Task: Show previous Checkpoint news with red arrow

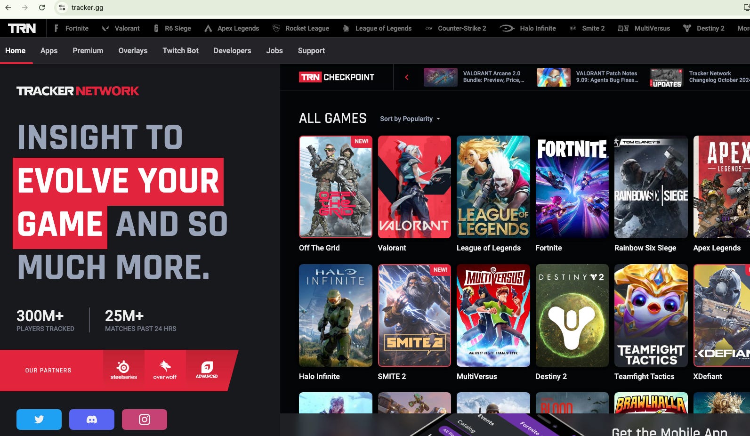Action: [x=407, y=77]
